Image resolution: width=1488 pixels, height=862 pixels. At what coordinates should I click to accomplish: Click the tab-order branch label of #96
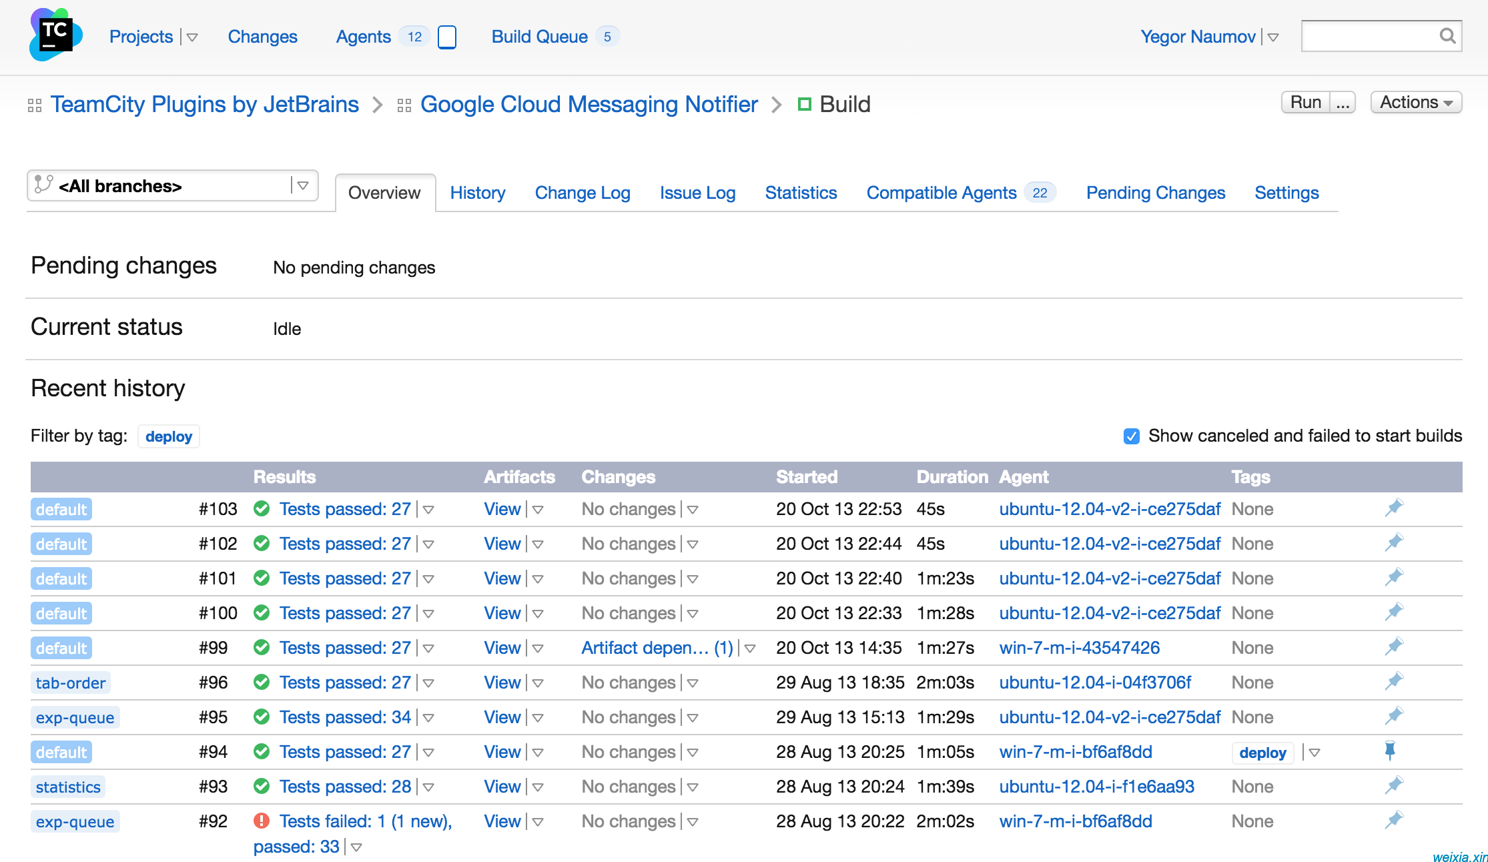click(71, 683)
